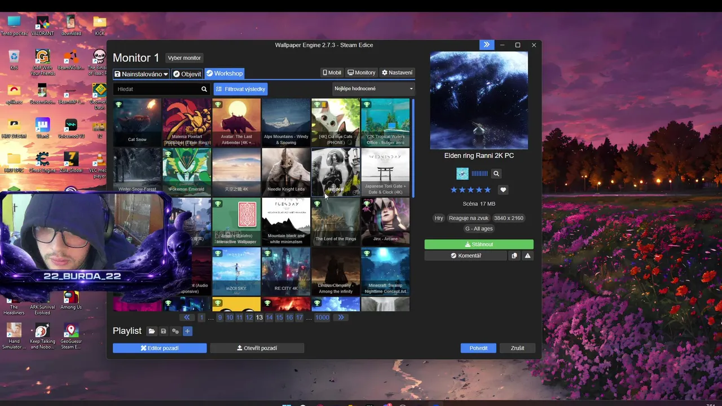Open the Recycle Bin (Koš) desktop icon

[14, 60]
